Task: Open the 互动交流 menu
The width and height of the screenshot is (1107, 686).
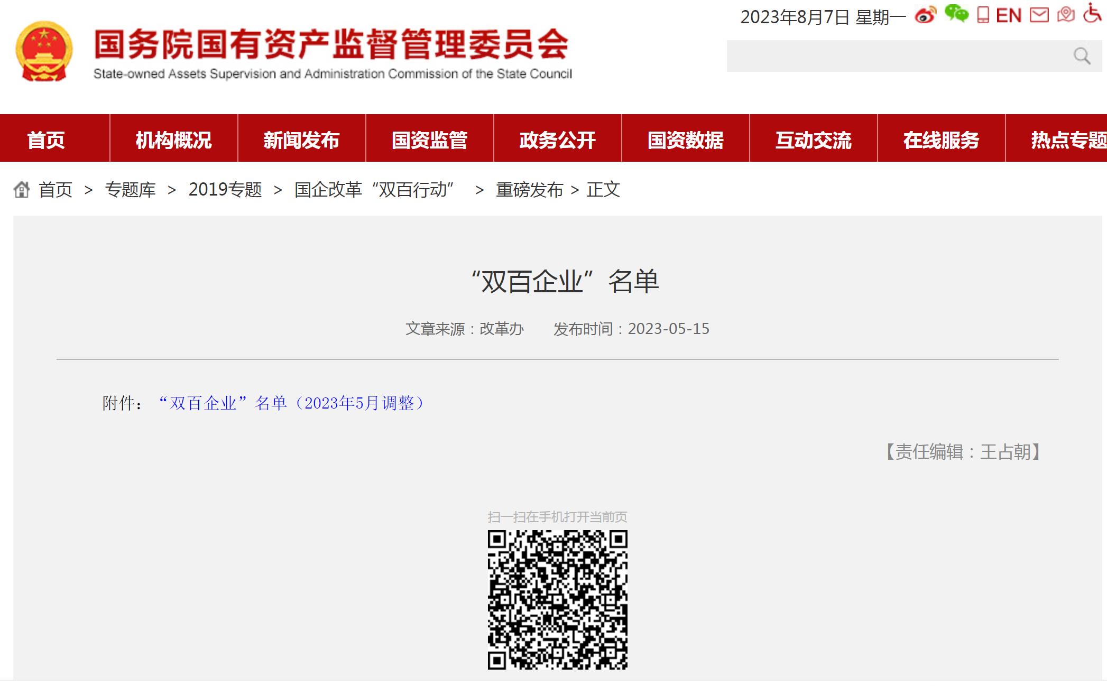Action: pyautogui.click(x=813, y=140)
